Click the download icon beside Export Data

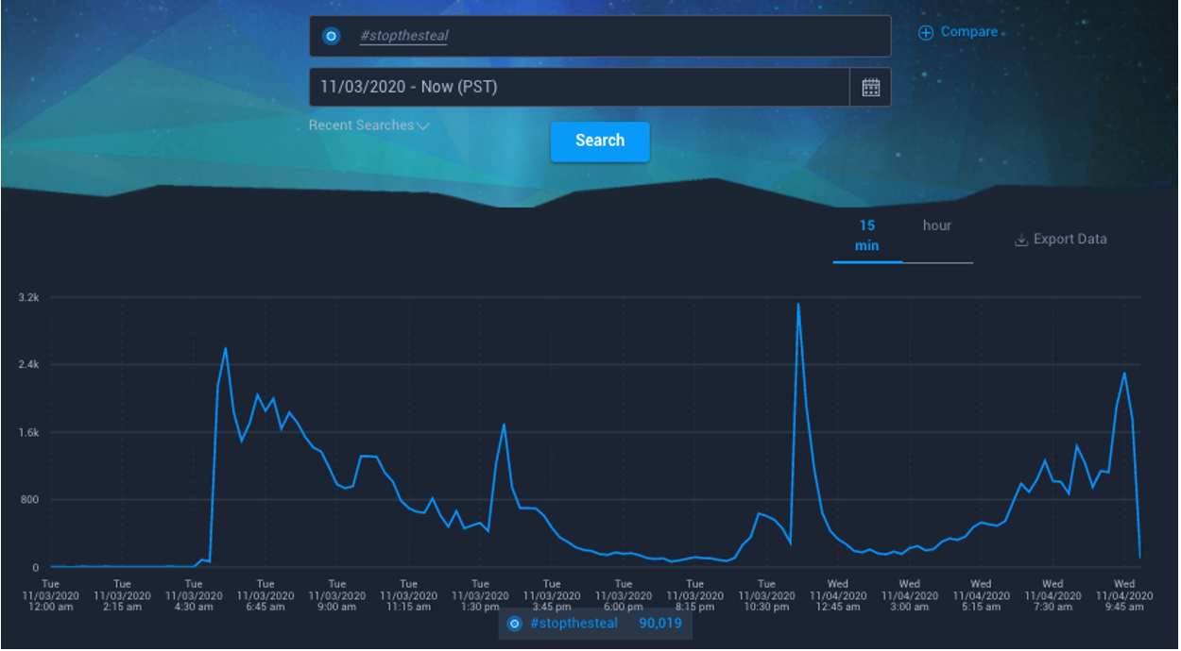tap(1020, 240)
